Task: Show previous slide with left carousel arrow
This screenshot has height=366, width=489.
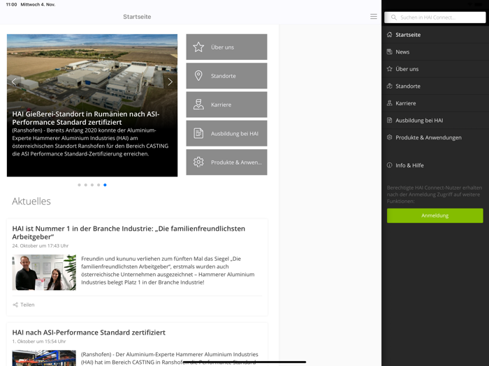Action: point(14,82)
